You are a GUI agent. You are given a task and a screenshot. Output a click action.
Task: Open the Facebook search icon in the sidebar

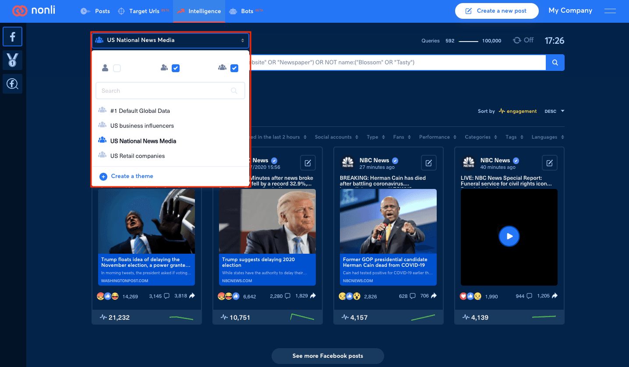tap(12, 84)
